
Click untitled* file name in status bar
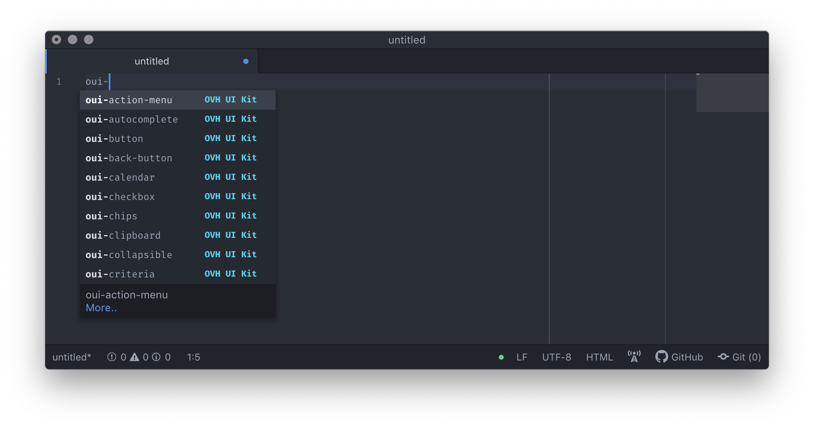click(72, 357)
